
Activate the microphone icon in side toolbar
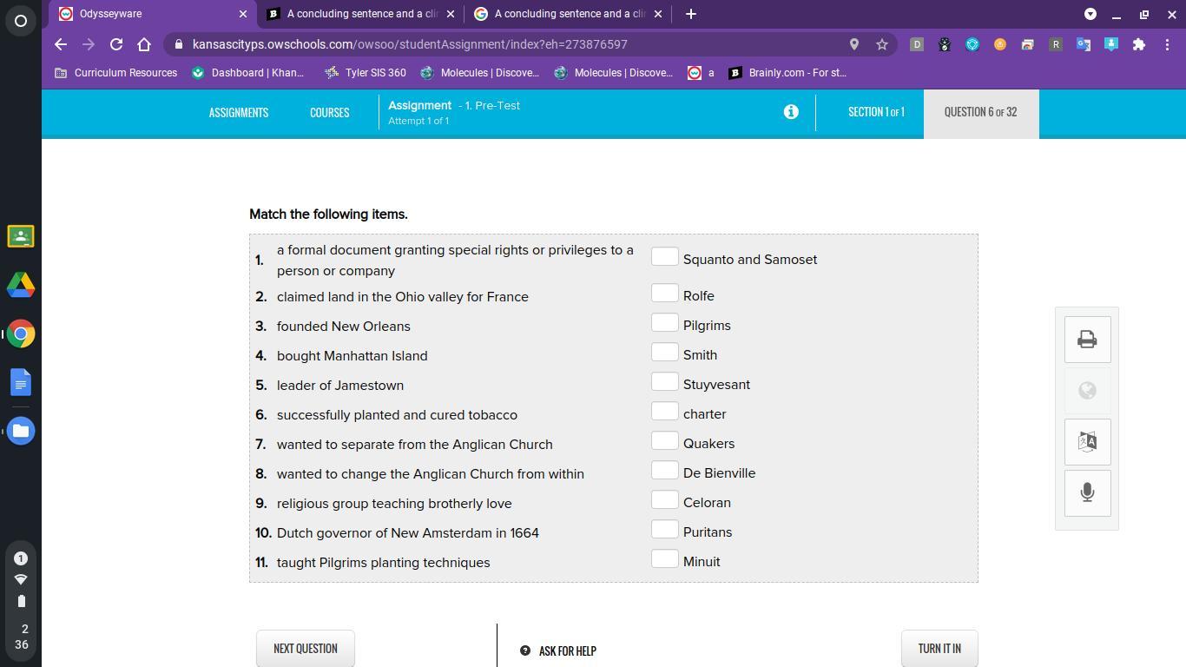coord(1087,492)
